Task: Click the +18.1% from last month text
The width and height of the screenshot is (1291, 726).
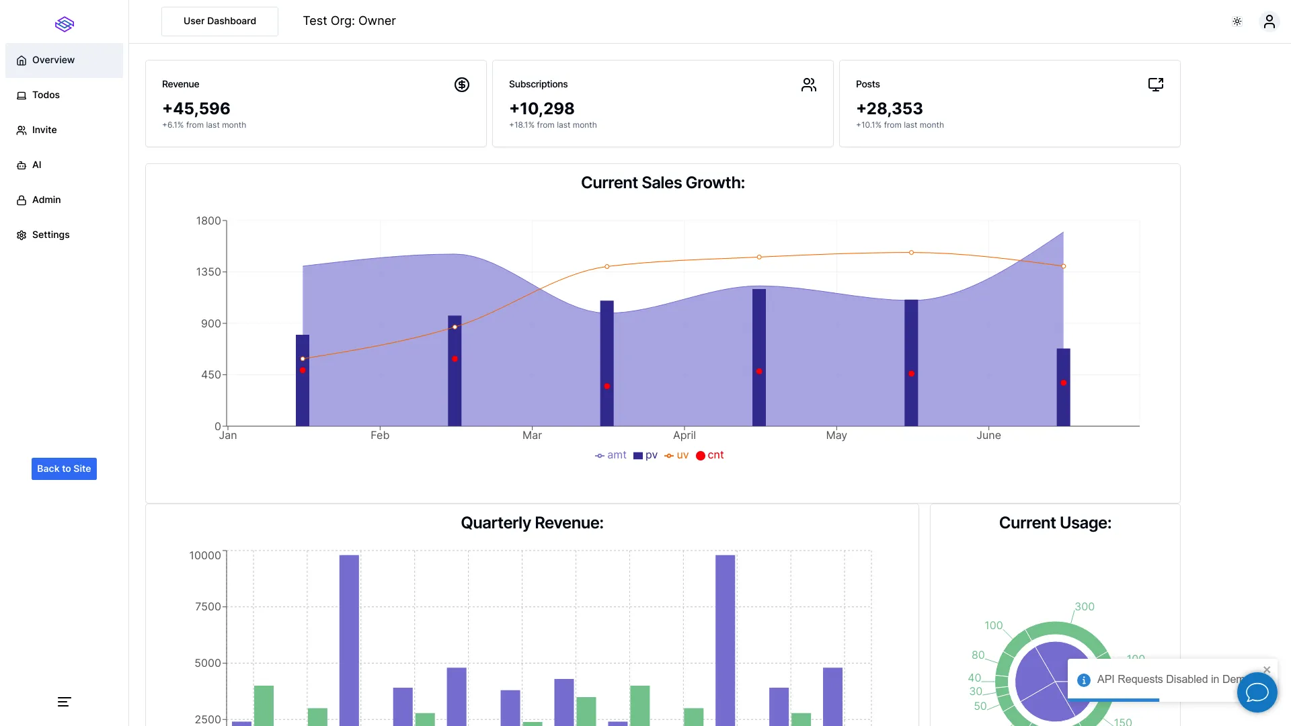Action: (x=553, y=125)
